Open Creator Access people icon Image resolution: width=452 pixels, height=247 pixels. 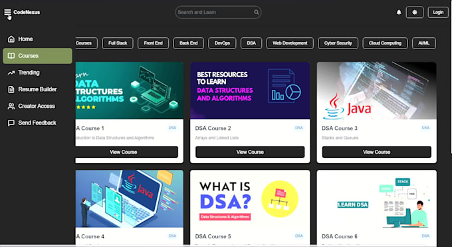pyautogui.click(x=11, y=106)
